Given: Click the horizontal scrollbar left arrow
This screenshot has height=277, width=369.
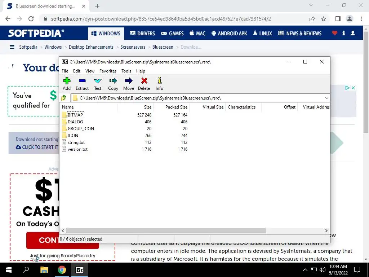Looking at the screenshot, I should point(63,230).
